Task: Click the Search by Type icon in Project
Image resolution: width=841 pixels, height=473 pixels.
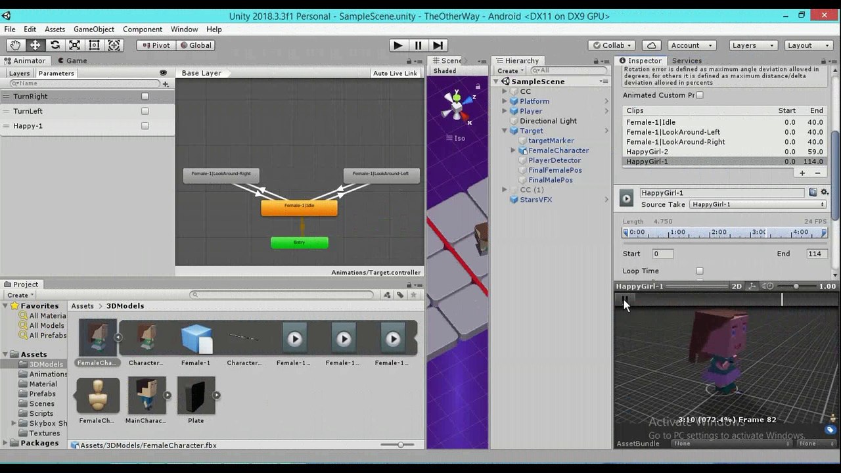Action: click(388, 295)
